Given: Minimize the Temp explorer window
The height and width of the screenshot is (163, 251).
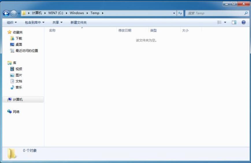Looking at the screenshot, I should pyautogui.click(x=226, y=4).
